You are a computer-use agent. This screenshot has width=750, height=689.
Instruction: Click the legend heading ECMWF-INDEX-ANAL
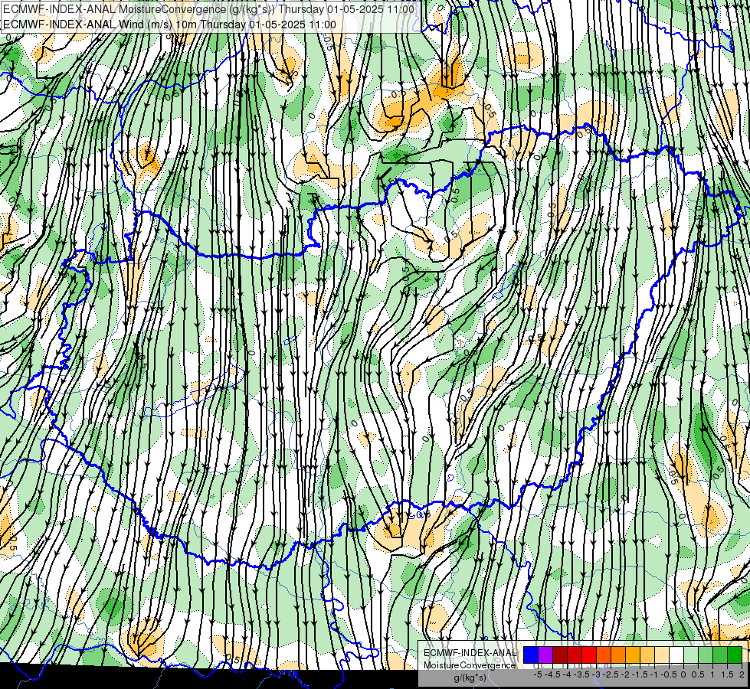470,653
